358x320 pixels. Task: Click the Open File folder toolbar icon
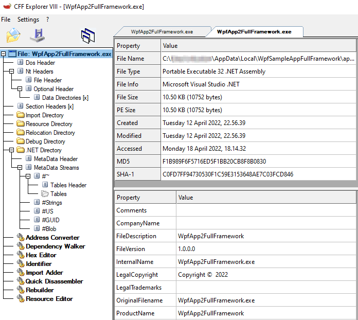13,35
